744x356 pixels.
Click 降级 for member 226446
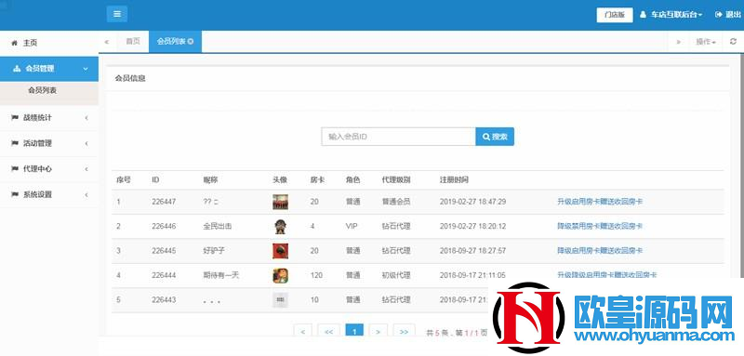[x=565, y=227]
